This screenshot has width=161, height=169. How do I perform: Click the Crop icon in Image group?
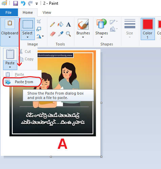[39, 22]
